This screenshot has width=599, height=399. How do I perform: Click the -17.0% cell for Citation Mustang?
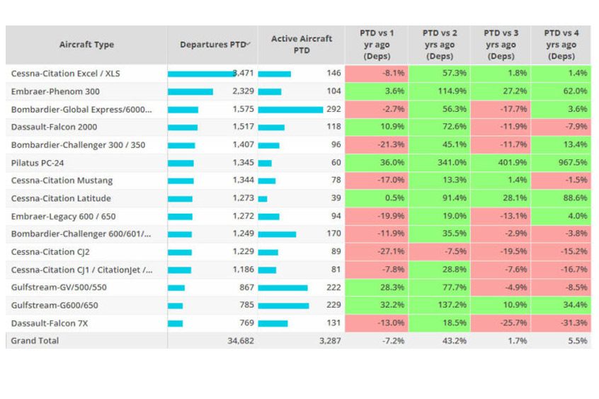coord(377,180)
